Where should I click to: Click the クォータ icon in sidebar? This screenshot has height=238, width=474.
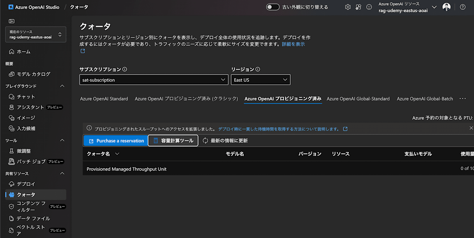(11, 195)
